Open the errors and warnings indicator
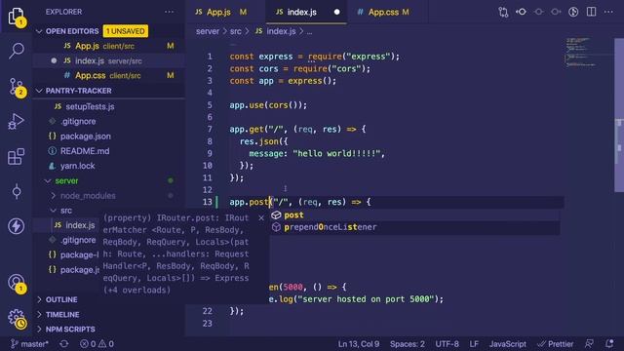This screenshot has width=624, height=351. click(x=97, y=344)
